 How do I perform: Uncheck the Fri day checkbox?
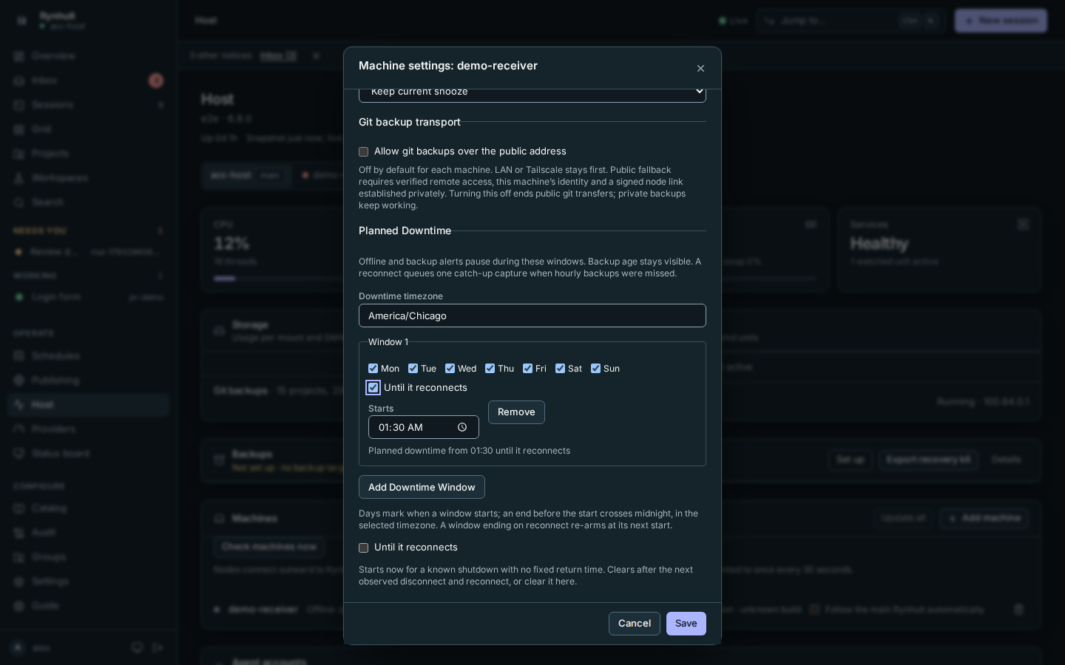click(x=527, y=369)
